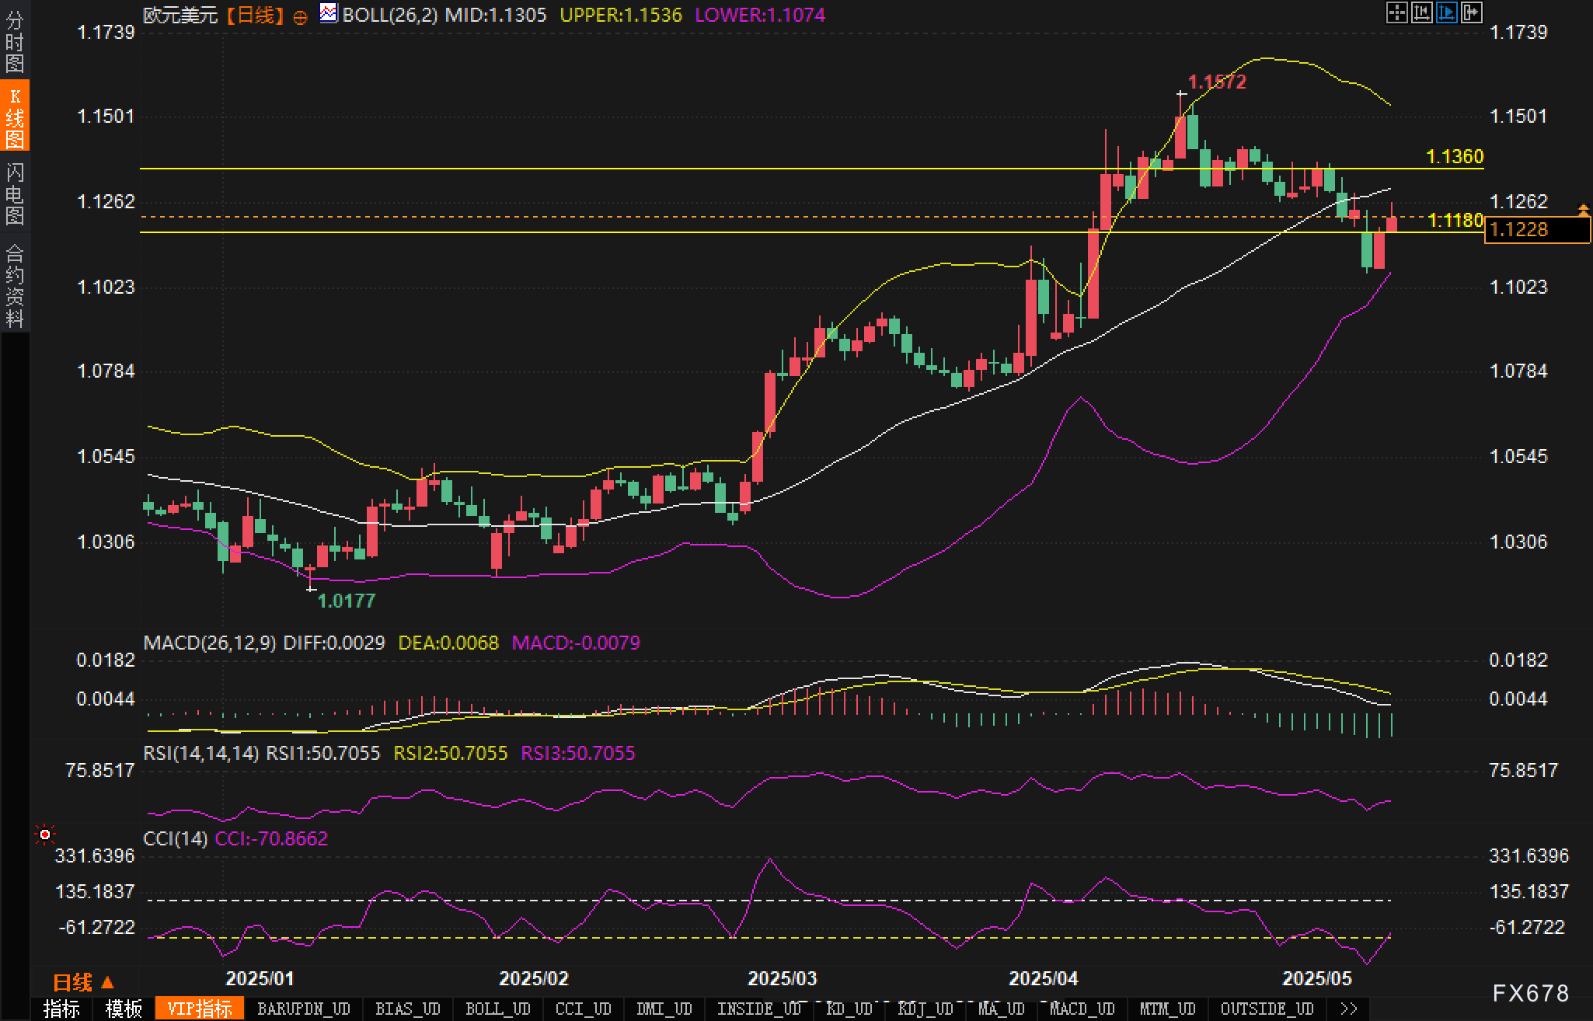1593x1021 pixels.
Task: Expand more indicators with >> arrow
Action: (x=1349, y=1009)
